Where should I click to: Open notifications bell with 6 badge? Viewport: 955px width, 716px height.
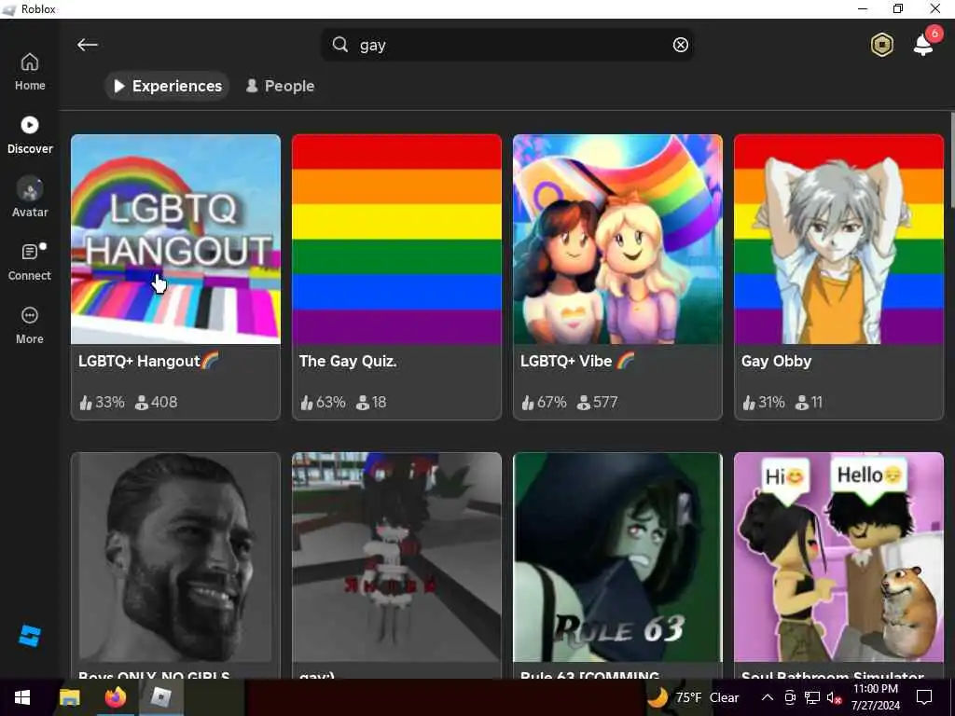[924, 44]
